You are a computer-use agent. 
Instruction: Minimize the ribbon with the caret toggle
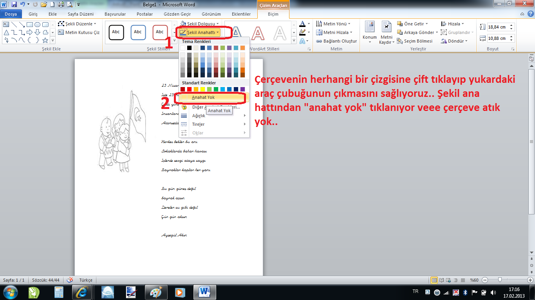coord(523,14)
